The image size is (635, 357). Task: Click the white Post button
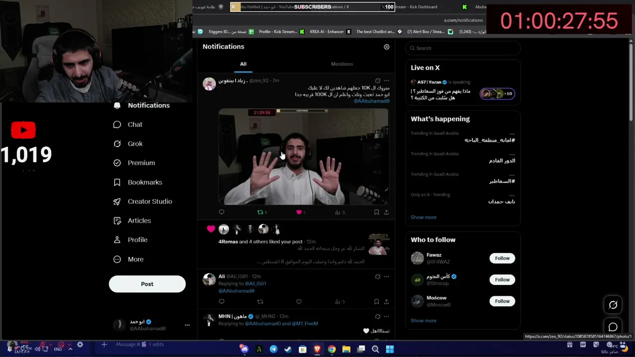click(x=147, y=284)
